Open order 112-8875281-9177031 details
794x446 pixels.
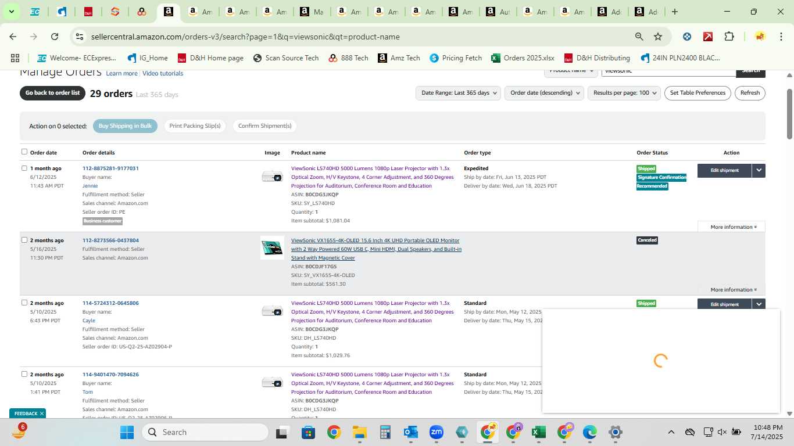110,168
